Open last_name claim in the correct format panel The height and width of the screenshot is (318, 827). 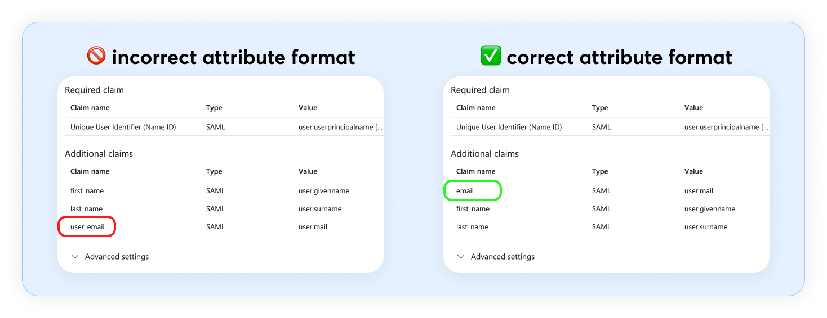tap(472, 227)
